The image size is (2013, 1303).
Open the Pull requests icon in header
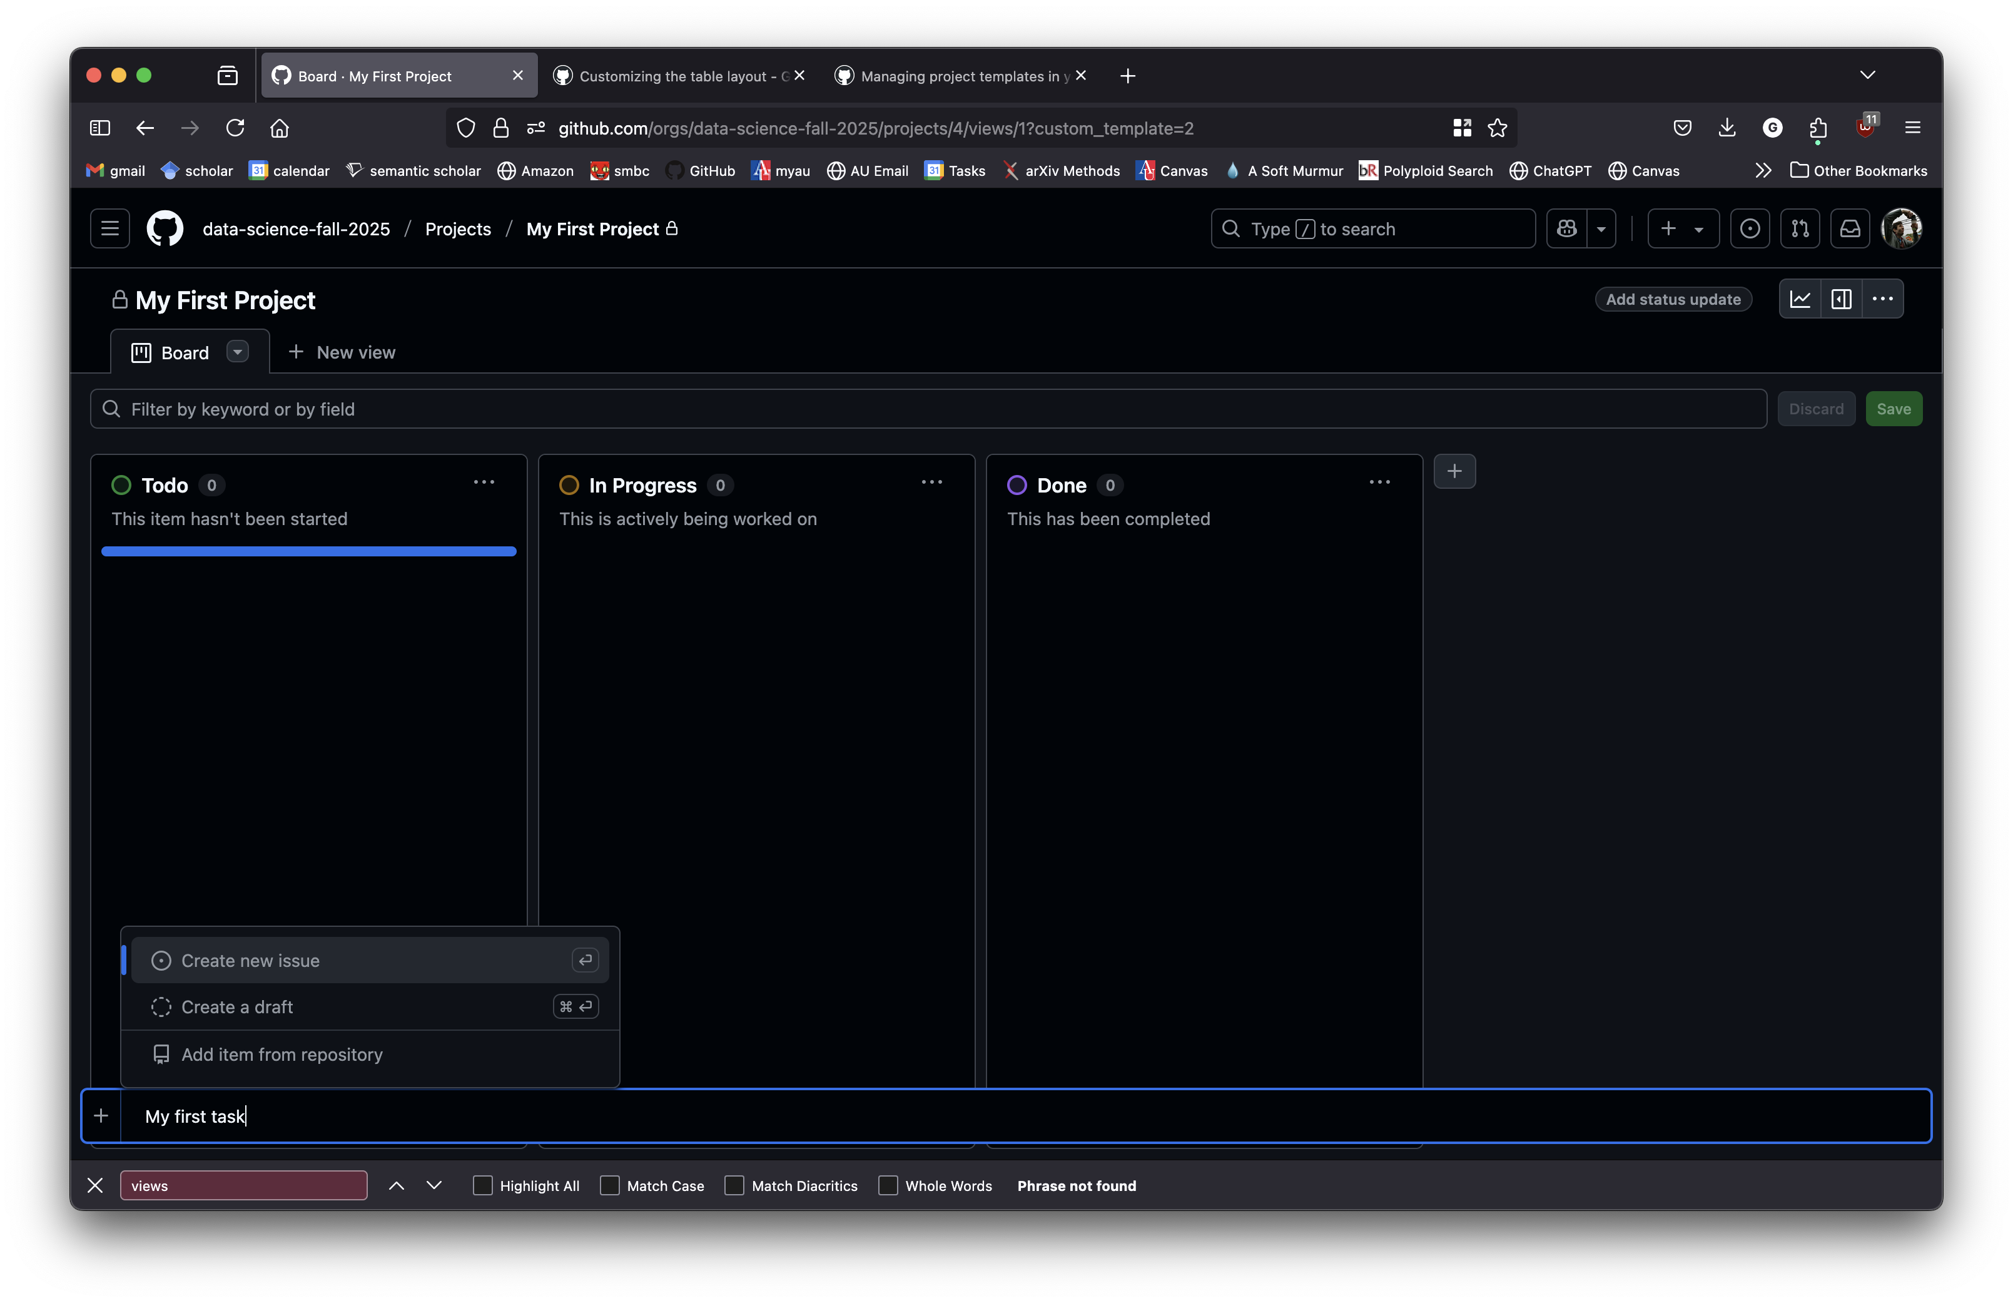click(x=1800, y=228)
